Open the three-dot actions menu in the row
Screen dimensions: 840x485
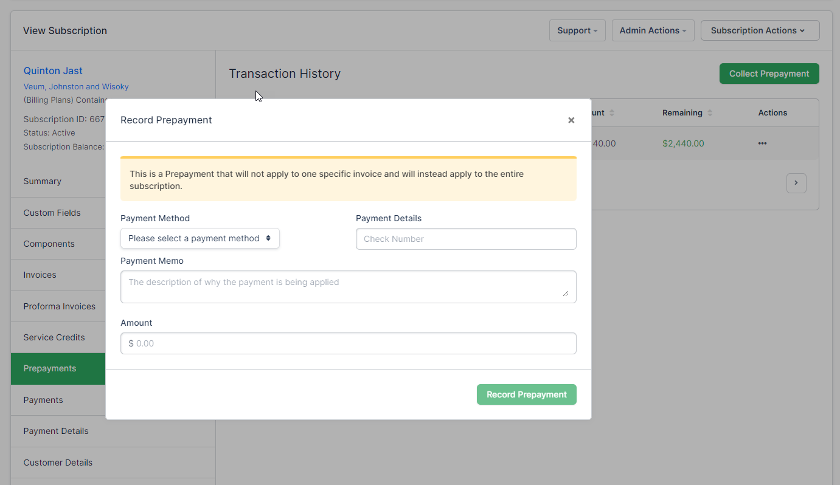click(x=762, y=143)
